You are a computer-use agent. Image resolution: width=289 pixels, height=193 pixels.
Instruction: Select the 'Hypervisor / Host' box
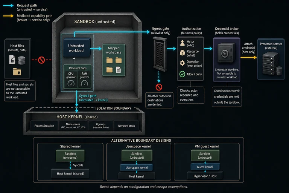[x=205, y=176]
